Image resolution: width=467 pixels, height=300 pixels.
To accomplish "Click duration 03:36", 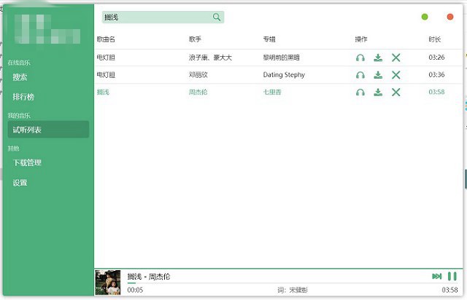I will click(436, 74).
